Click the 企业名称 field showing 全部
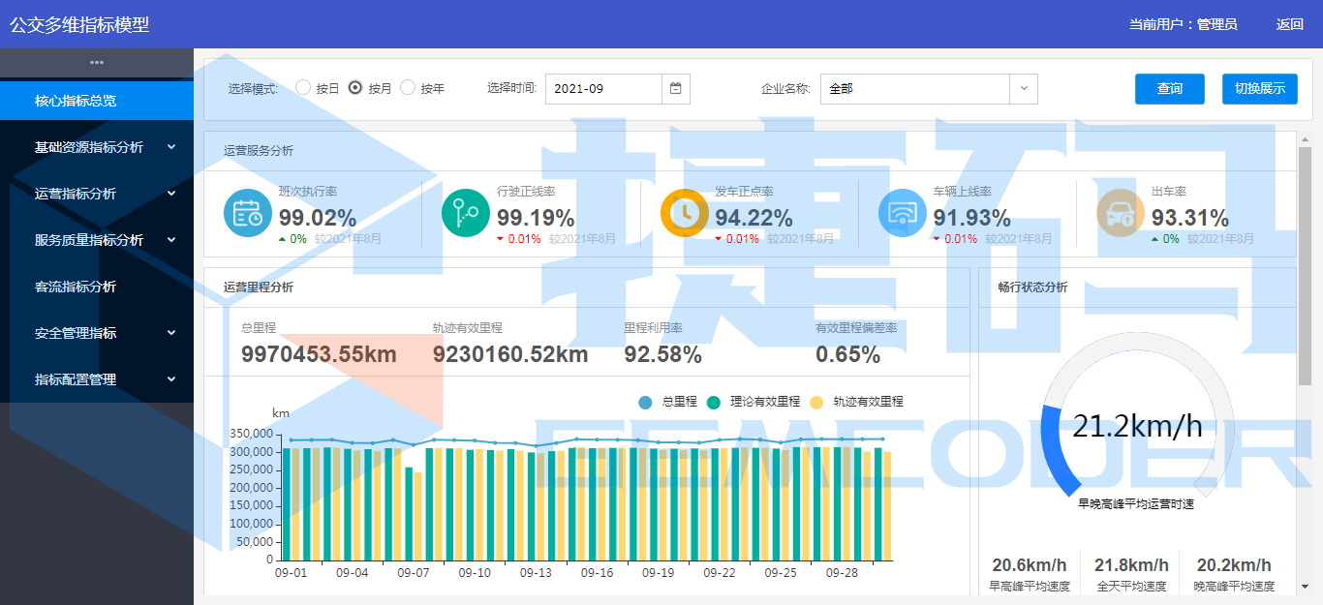Screen dimensions: 1323x605 [929, 88]
